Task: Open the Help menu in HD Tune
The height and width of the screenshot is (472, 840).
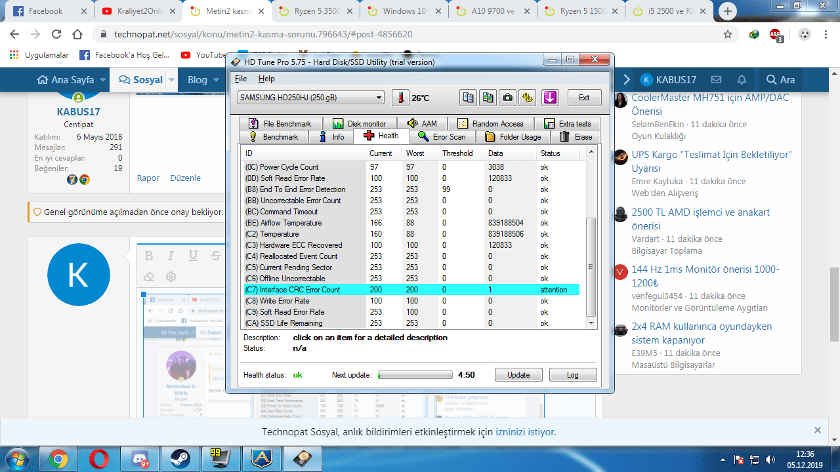Action: 266,79
